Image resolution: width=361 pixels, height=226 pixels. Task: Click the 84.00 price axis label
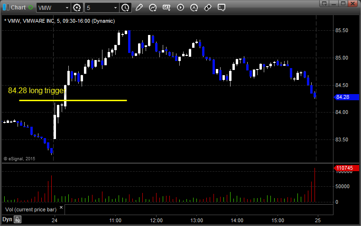[342, 112]
